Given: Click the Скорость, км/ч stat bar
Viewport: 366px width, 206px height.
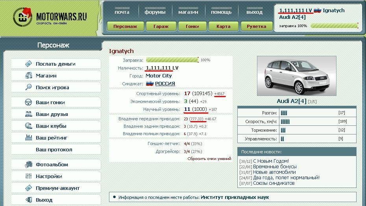Looking at the screenshot, I should pos(285,121).
